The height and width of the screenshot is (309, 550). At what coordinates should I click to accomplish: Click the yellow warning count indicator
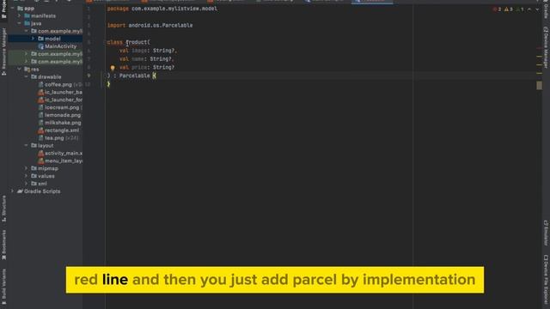(508, 9)
